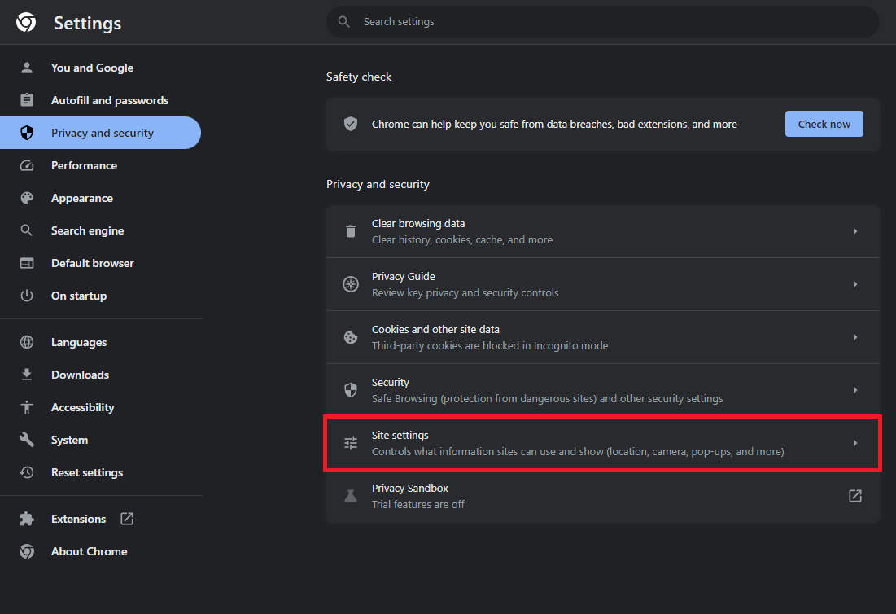Click 'Third-party cookies are blocked in Incognito mode'
The image size is (896, 614).
[490, 345]
